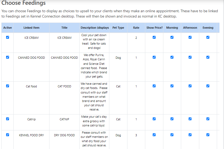Select the Dog pet type for CANNED DOG FOOD

[118, 58]
